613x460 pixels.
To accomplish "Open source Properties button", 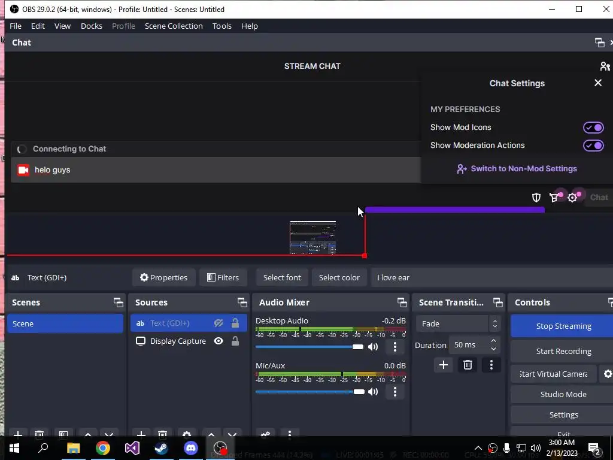I will (x=164, y=277).
